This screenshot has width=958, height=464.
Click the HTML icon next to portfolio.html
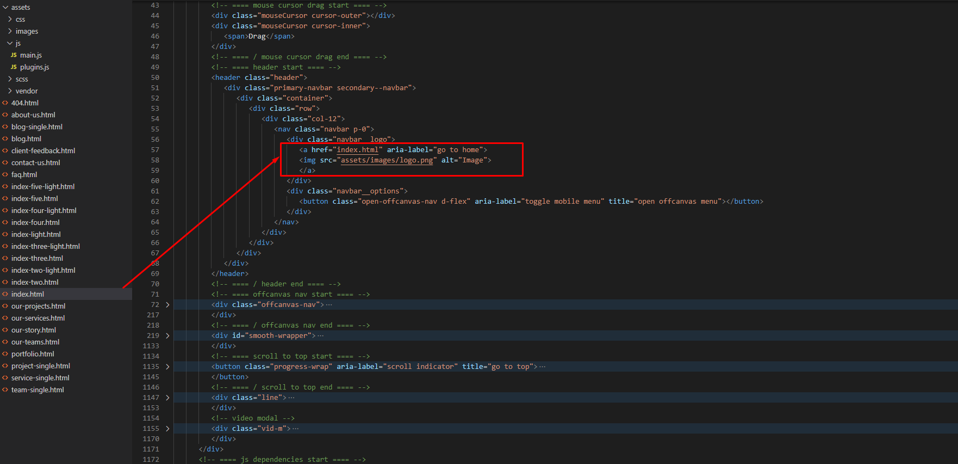point(5,354)
